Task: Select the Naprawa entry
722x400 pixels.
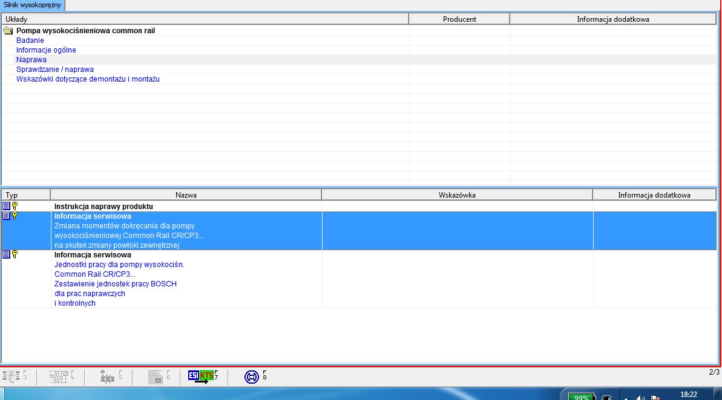Action: pos(31,60)
